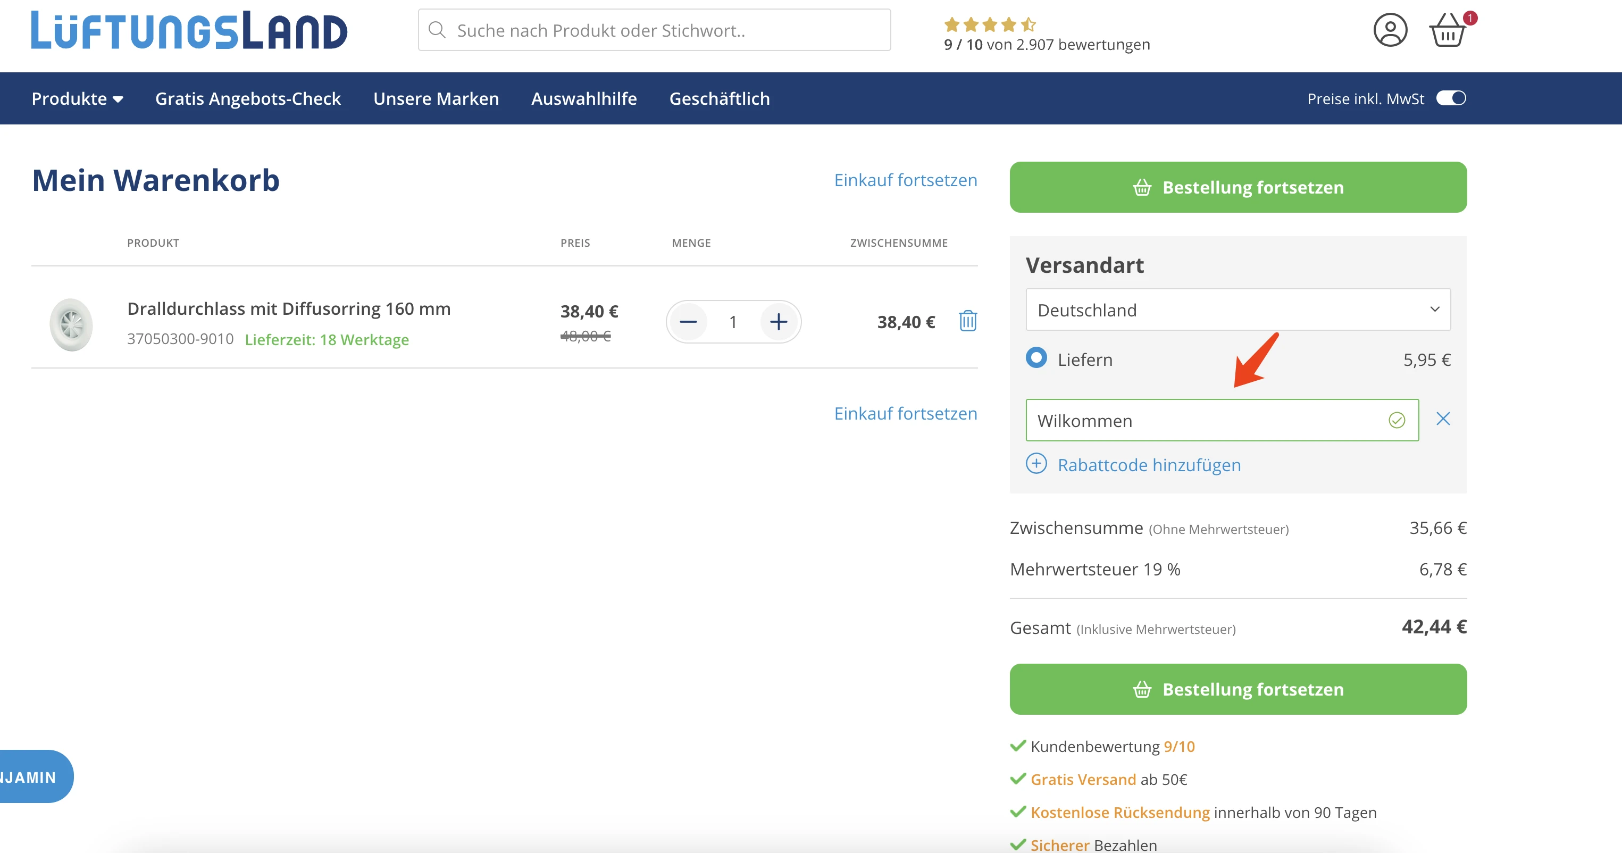Click the quantity value 1
Viewport: 1622px width, 853px height.
(x=733, y=322)
